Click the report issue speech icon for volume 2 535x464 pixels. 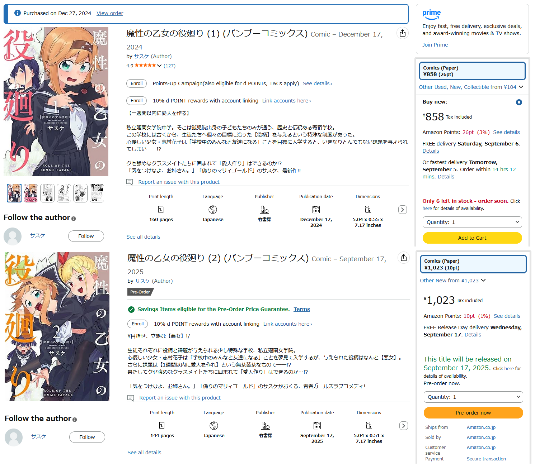click(x=131, y=398)
